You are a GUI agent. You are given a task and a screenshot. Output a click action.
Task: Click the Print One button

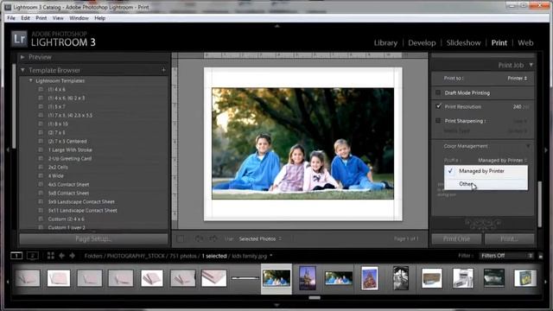point(456,238)
